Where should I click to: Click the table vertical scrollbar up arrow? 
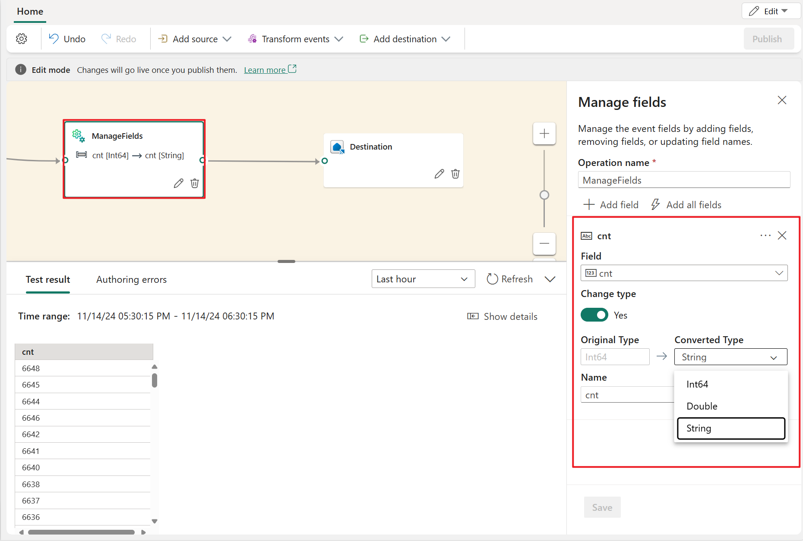coord(155,367)
